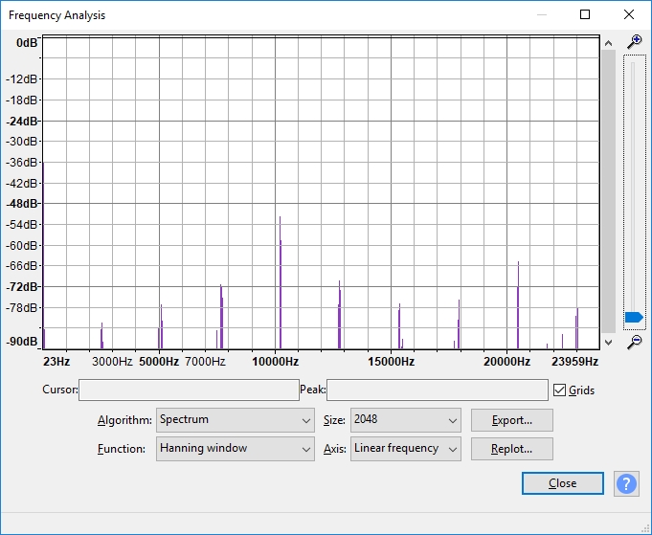Open the Algorithm dropdown showing Spectrum
The height and width of the screenshot is (535, 652).
point(235,420)
